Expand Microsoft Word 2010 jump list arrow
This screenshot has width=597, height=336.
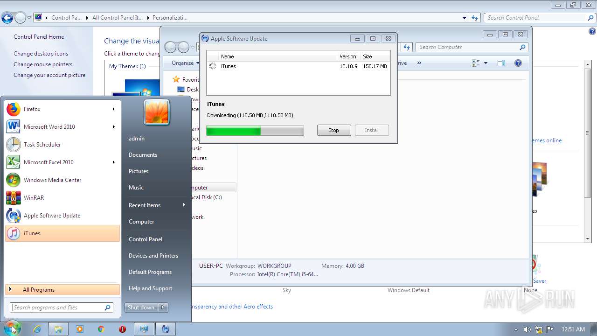(x=113, y=127)
